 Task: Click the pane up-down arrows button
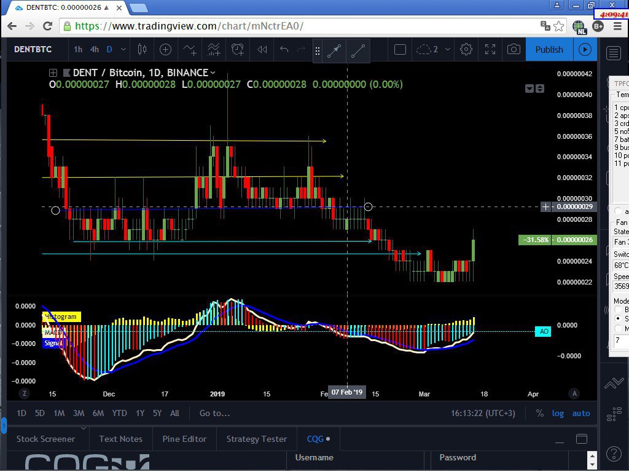tap(540, 88)
